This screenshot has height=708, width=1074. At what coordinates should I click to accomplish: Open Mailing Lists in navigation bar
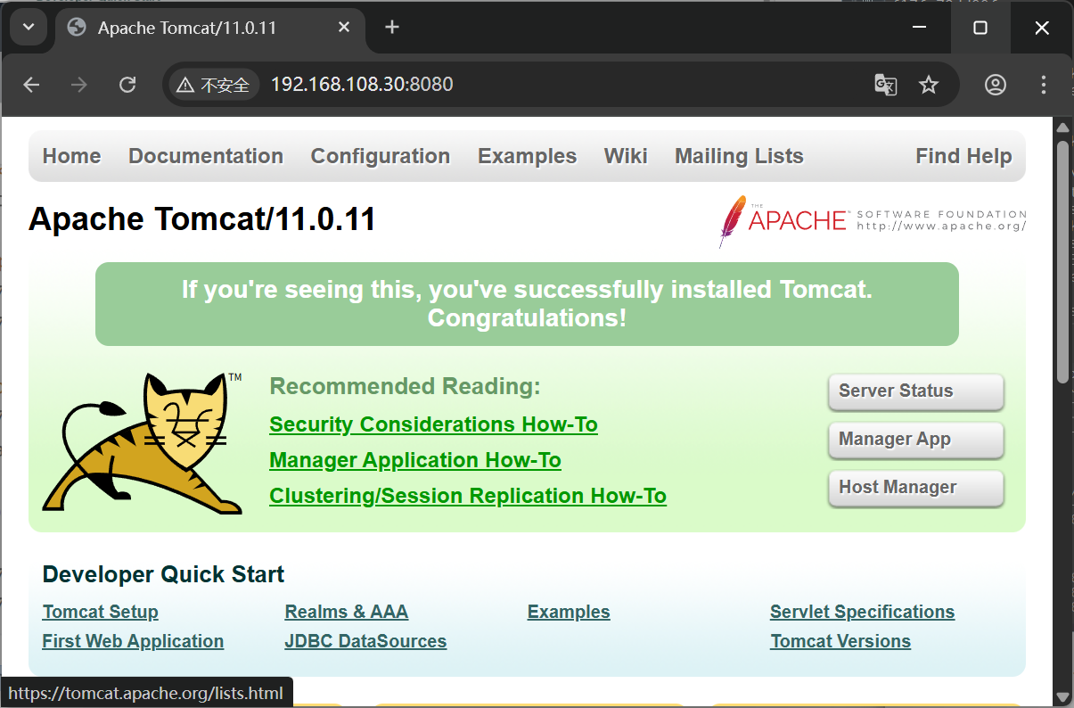point(739,156)
